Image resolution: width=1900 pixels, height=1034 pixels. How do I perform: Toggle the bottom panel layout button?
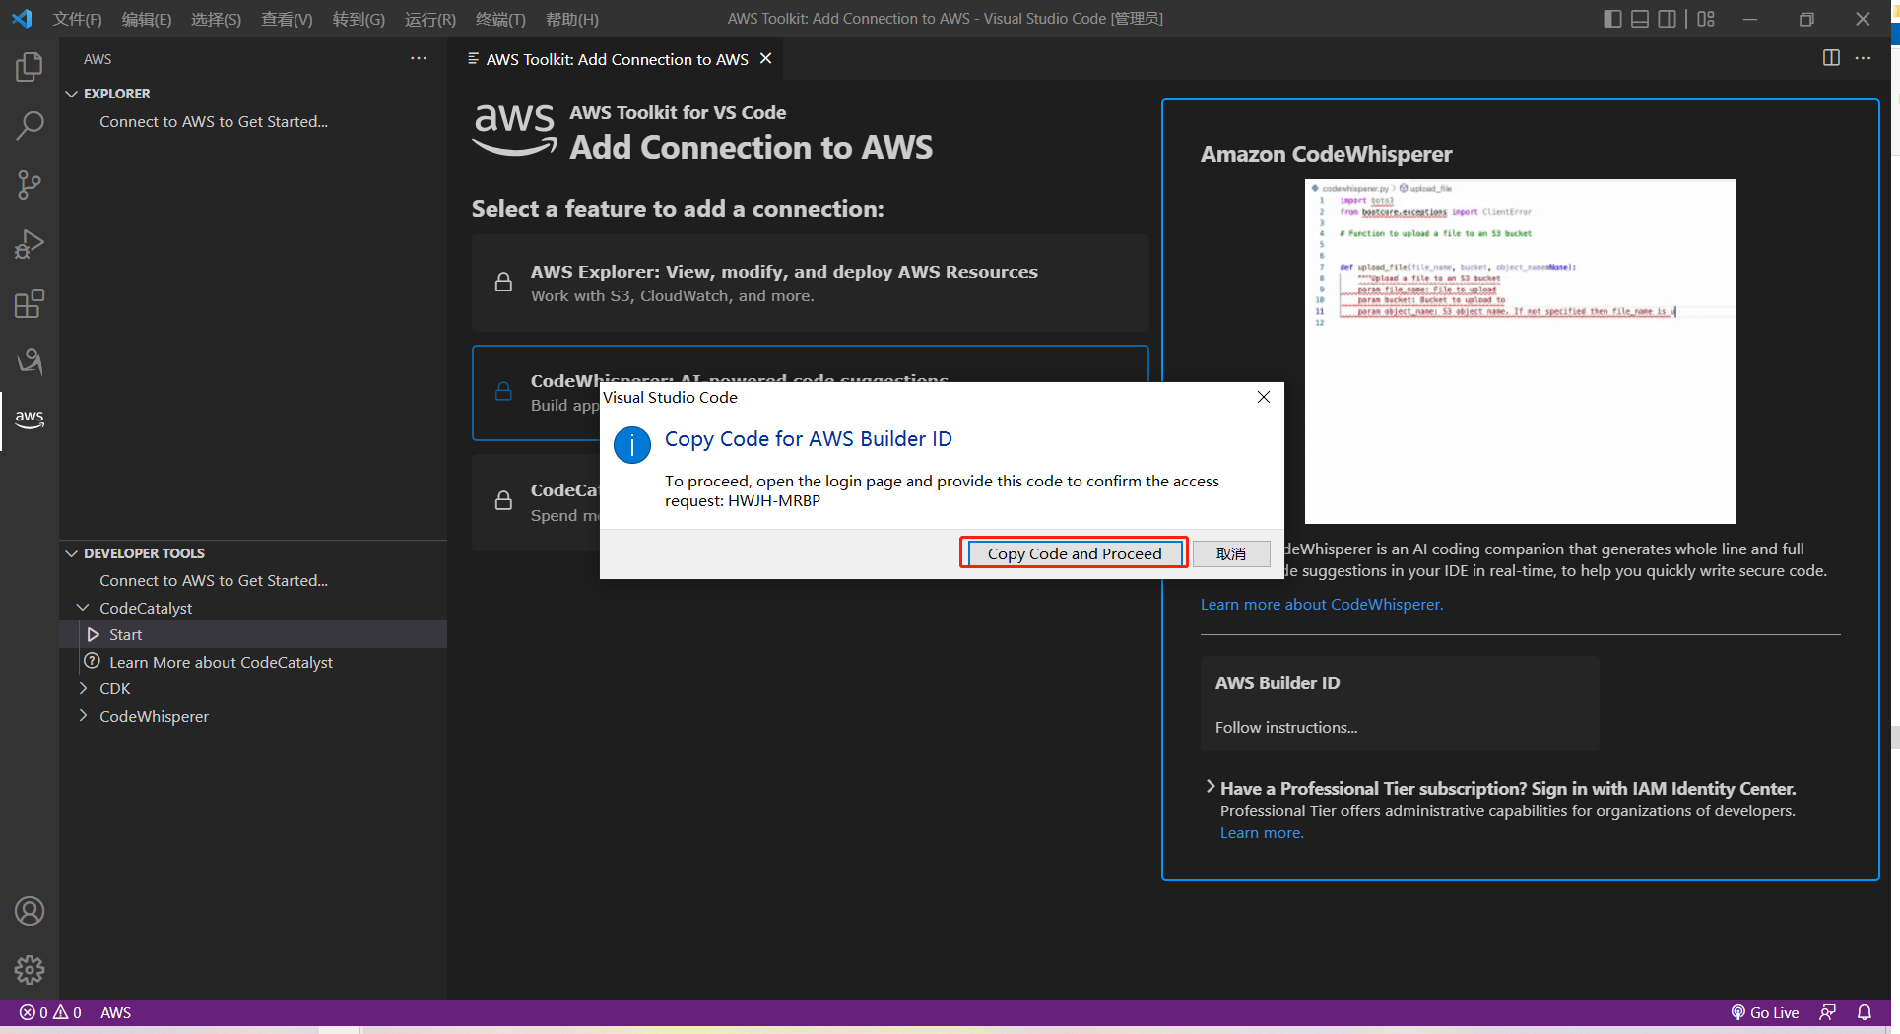pyautogui.click(x=1640, y=19)
